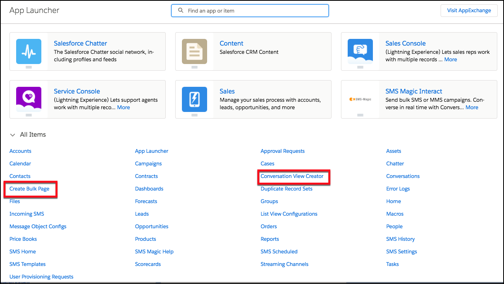Collapse the All Items section chevron
This screenshot has height=284, width=504.
[x=13, y=135]
